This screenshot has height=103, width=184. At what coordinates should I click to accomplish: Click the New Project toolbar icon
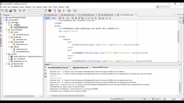click(x=6, y=11)
